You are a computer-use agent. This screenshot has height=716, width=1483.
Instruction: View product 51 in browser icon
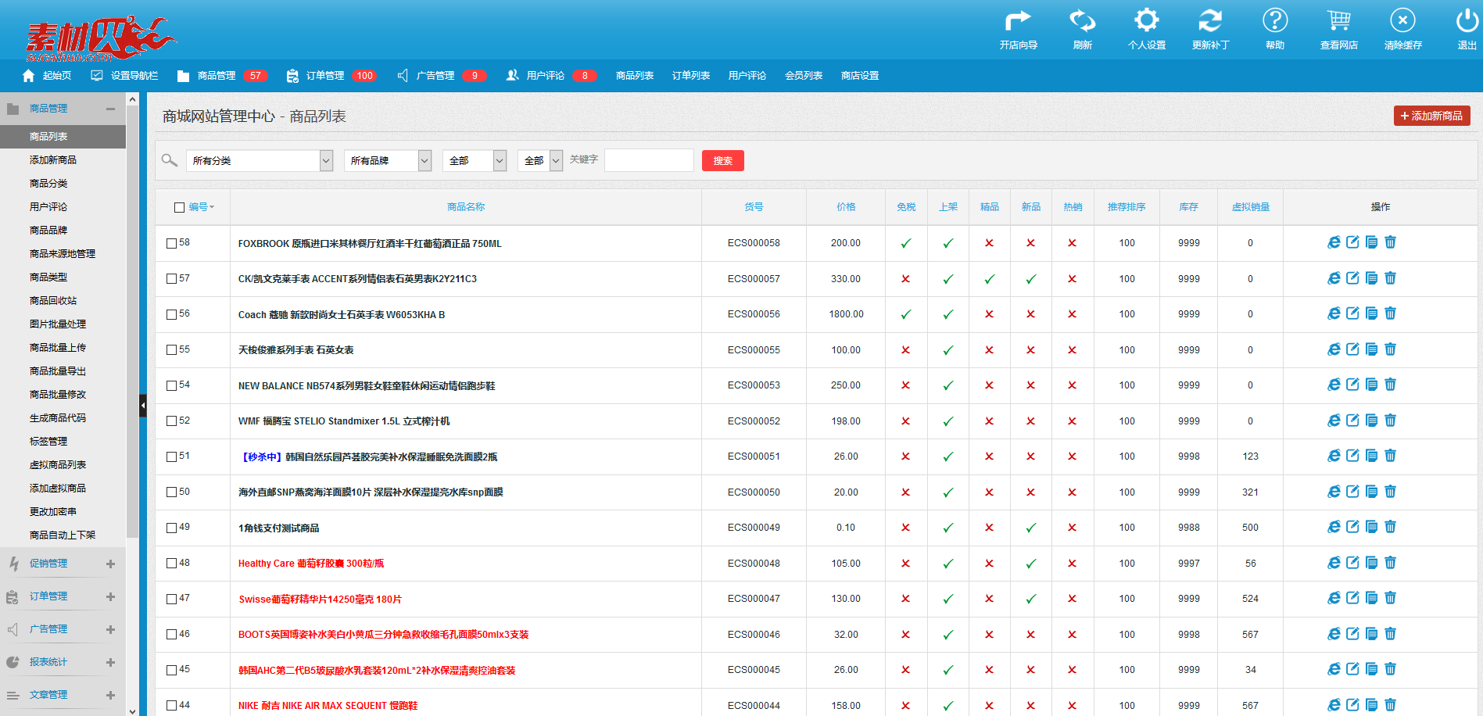click(1334, 456)
